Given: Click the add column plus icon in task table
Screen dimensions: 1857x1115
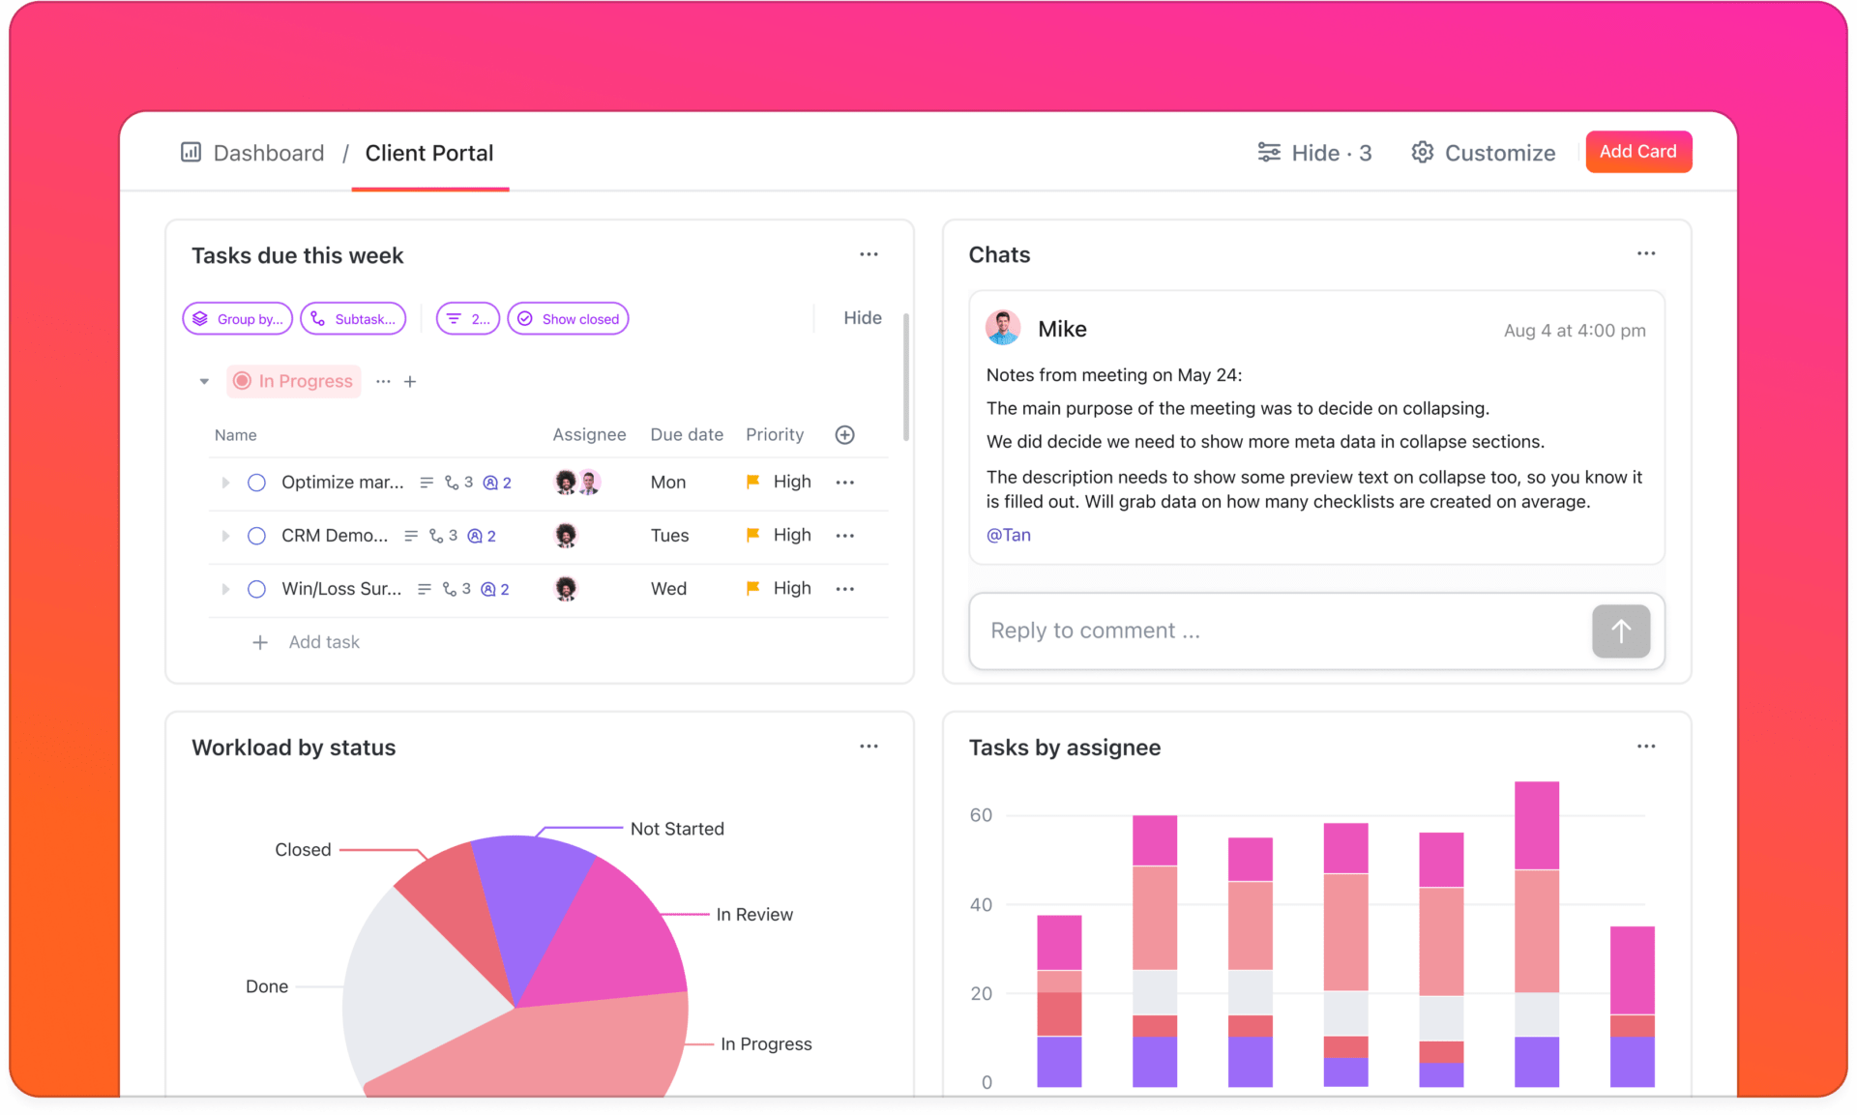Looking at the screenshot, I should coord(843,434).
